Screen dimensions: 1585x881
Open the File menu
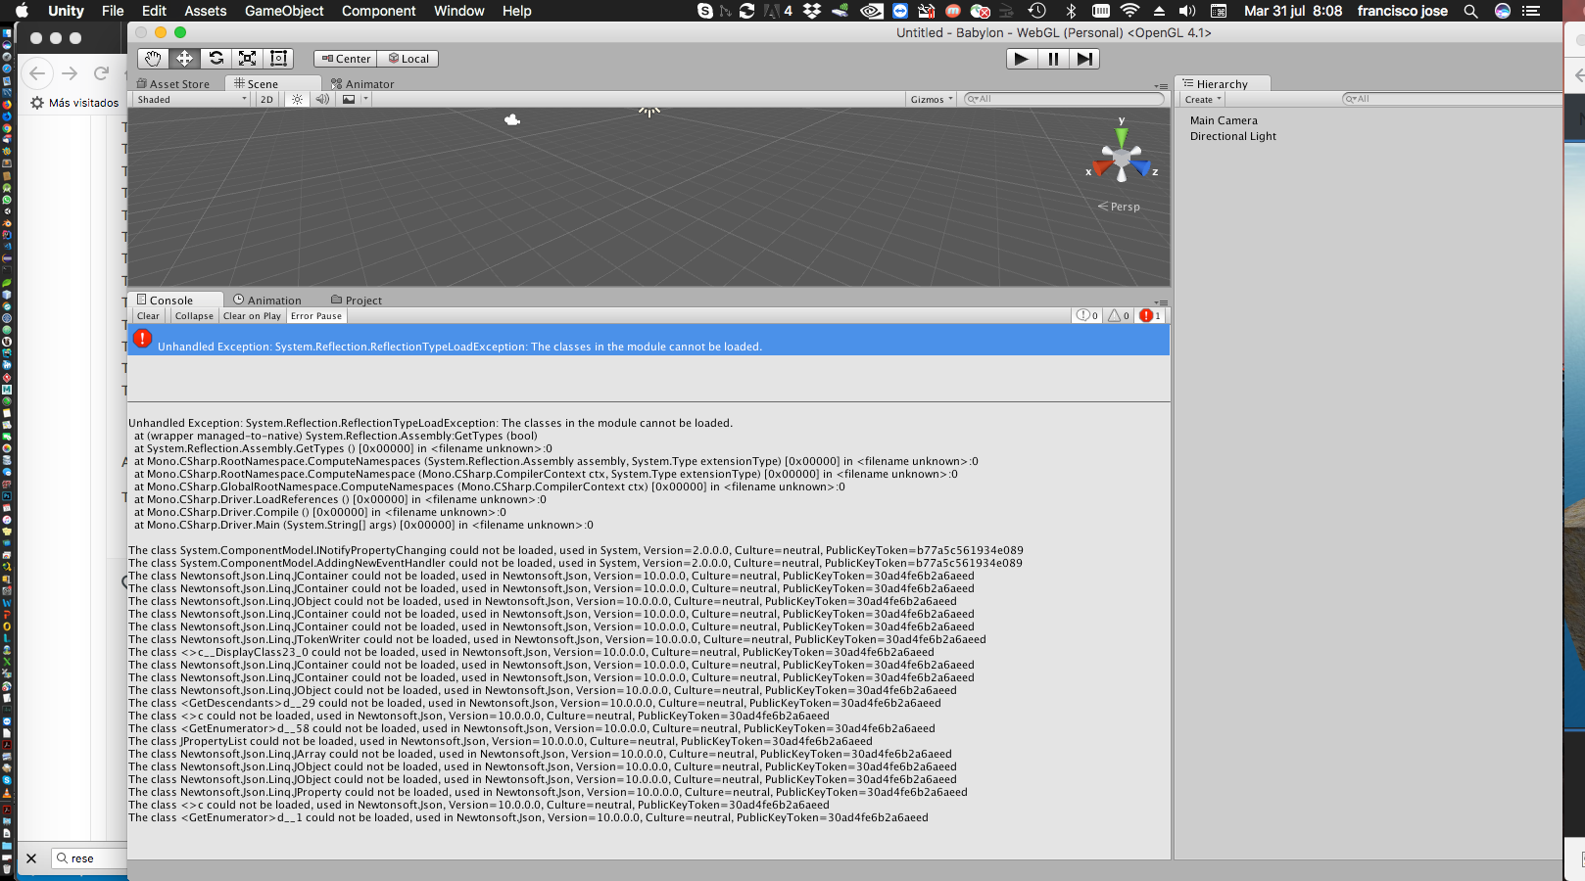(113, 11)
